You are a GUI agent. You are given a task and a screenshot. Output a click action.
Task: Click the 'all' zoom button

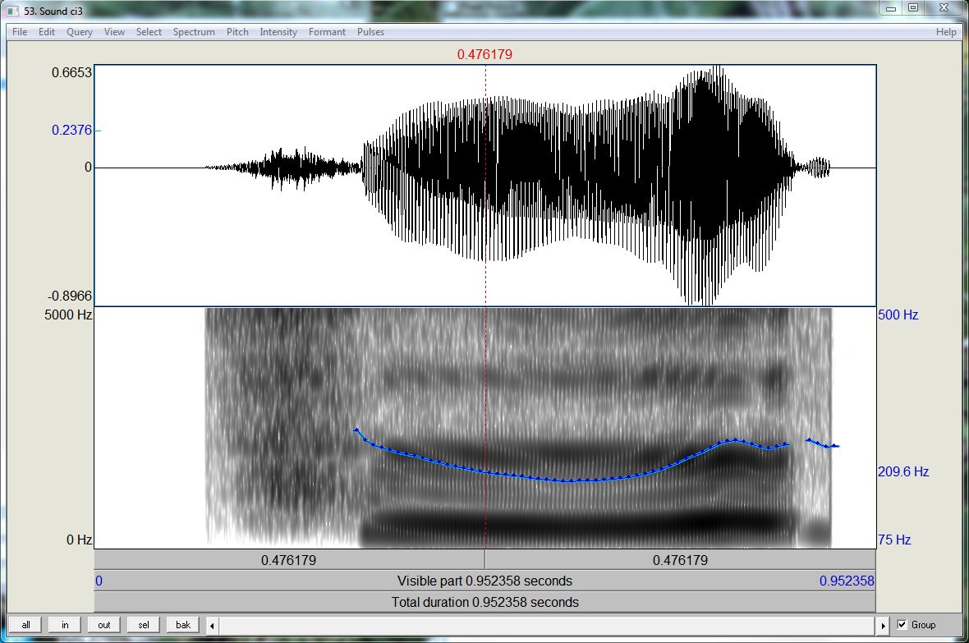coord(26,625)
